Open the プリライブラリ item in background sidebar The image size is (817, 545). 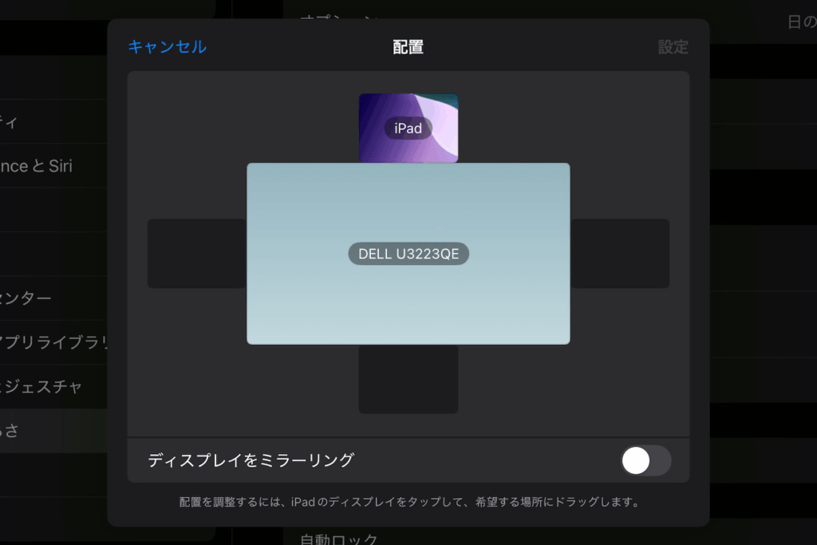53,342
